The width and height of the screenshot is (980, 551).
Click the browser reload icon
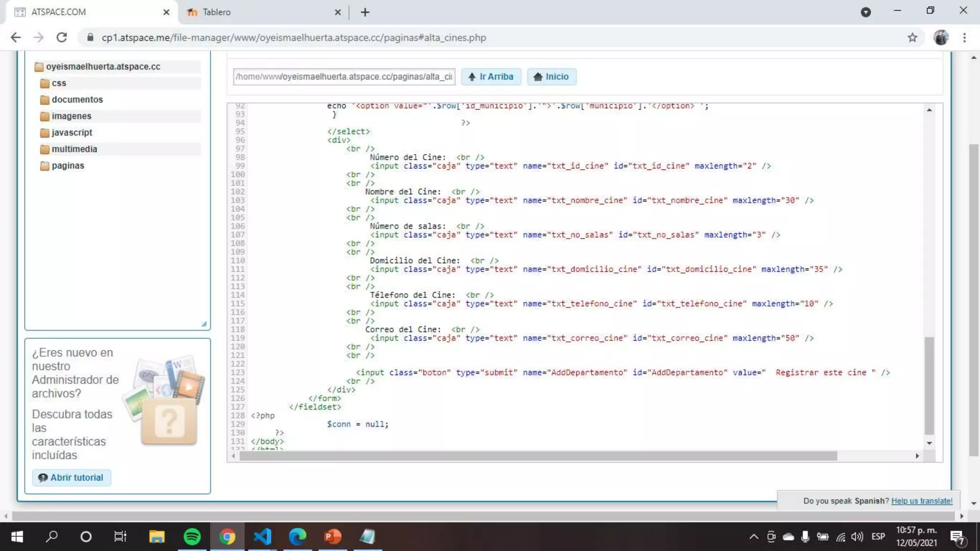62,37
